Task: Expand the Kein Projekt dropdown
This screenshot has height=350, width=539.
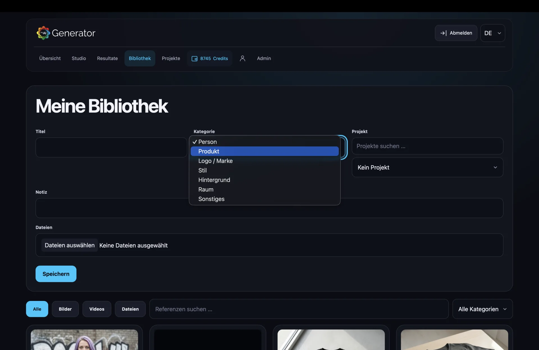Action: pyautogui.click(x=427, y=167)
